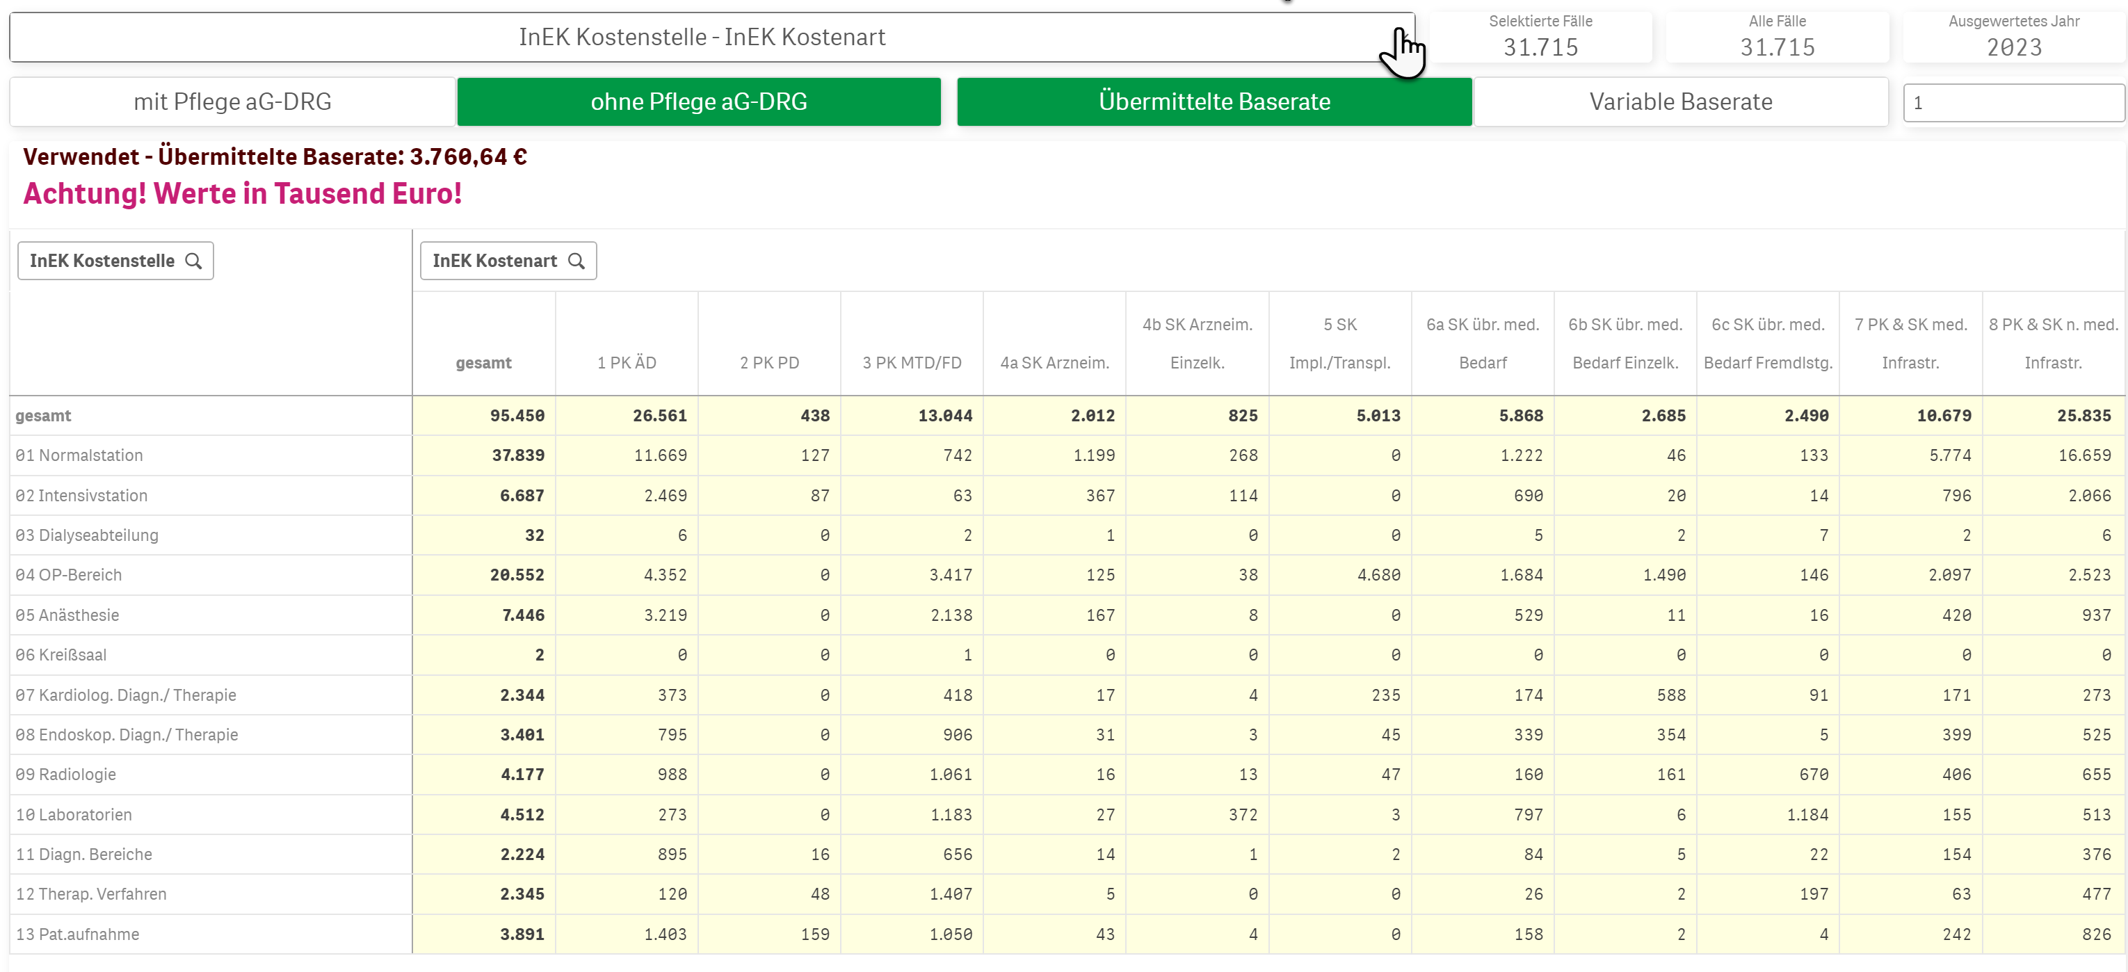Click the search icon beside InEK Kostenart
This screenshot has height=972, width=2128.
[x=577, y=261]
